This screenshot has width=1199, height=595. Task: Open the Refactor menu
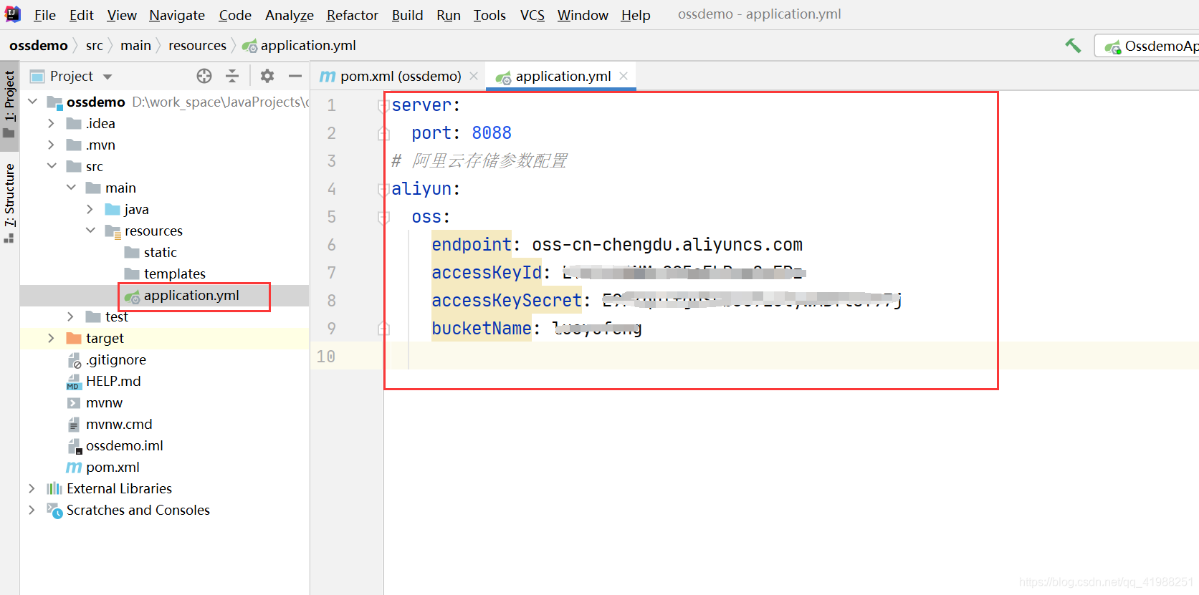coord(353,15)
